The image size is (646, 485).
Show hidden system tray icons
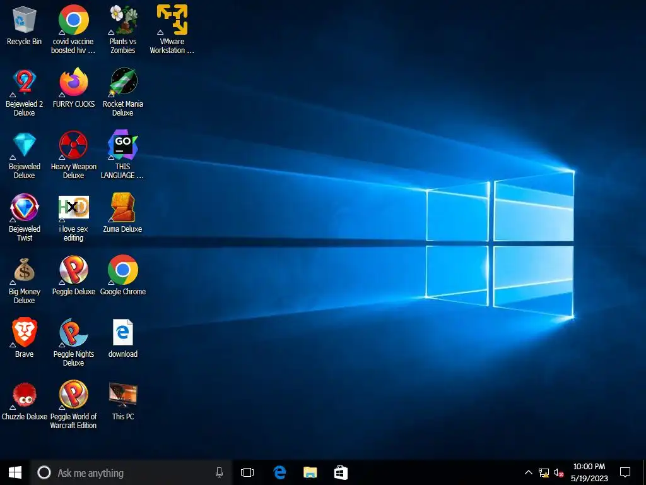pos(528,472)
